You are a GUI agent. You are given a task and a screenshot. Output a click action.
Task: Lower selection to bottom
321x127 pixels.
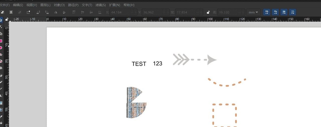click(x=100, y=12)
